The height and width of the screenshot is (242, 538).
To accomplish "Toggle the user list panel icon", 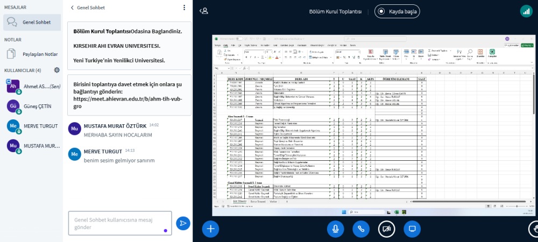I will pyautogui.click(x=204, y=11).
